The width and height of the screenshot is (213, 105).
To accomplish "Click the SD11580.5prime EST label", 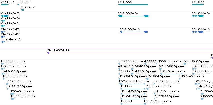I will [x=172, y=66].
